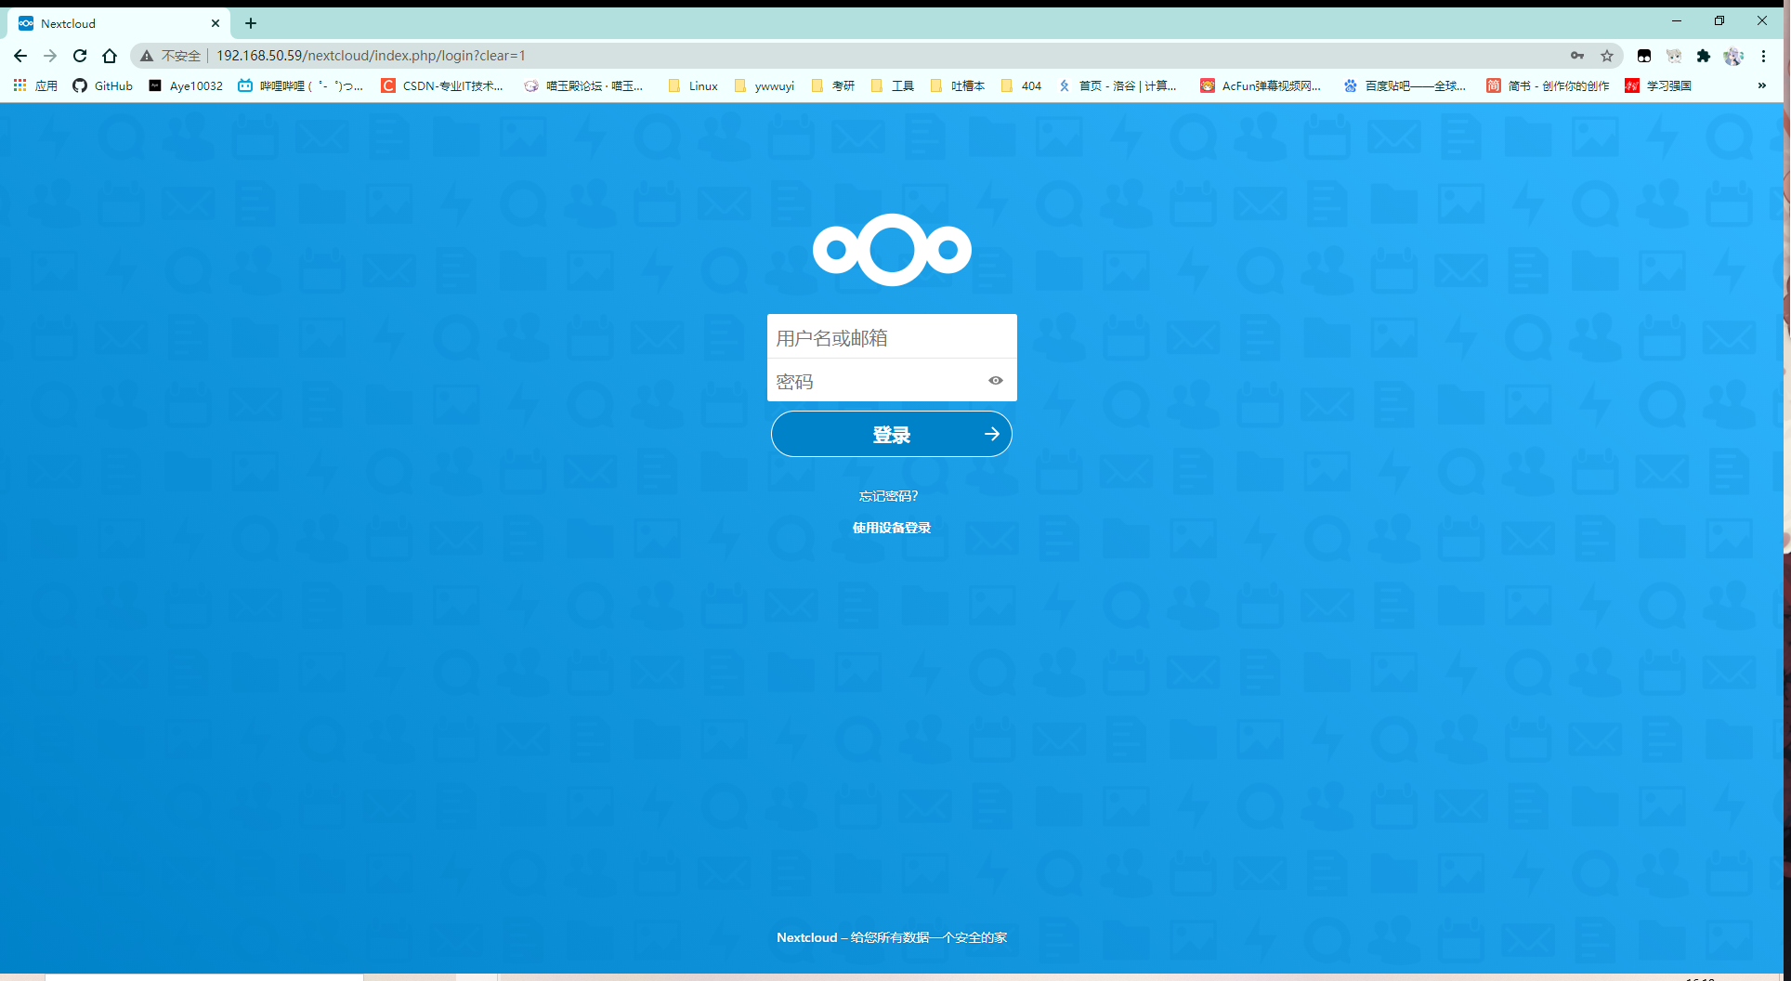This screenshot has width=1791, height=981.
Task: Open the Nextcloud footer link
Action: 807,937
